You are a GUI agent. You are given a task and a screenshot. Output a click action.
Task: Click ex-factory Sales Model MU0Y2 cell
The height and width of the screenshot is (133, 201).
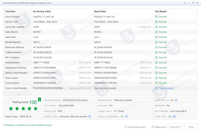pos(37,32)
